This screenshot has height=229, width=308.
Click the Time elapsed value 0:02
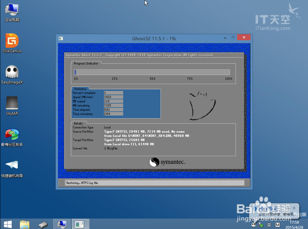point(113,110)
